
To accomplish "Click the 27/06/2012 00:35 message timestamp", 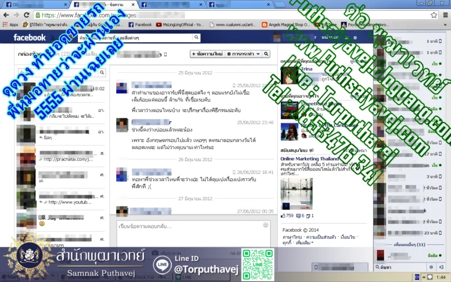I will [x=255, y=211].
